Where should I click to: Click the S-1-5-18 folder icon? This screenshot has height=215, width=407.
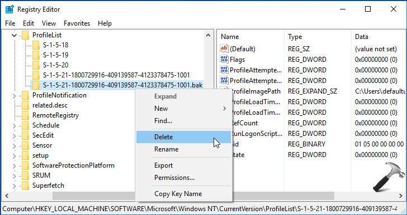click(x=36, y=45)
